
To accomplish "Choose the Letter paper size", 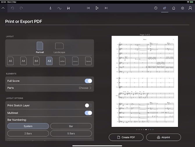I will pos(62,61).
